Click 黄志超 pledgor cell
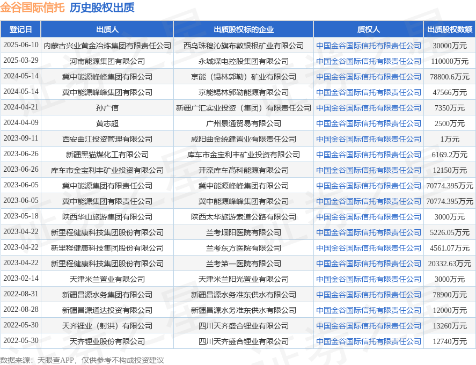The height and width of the screenshot is (365, 476). pyautogui.click(x=107, y=123)
